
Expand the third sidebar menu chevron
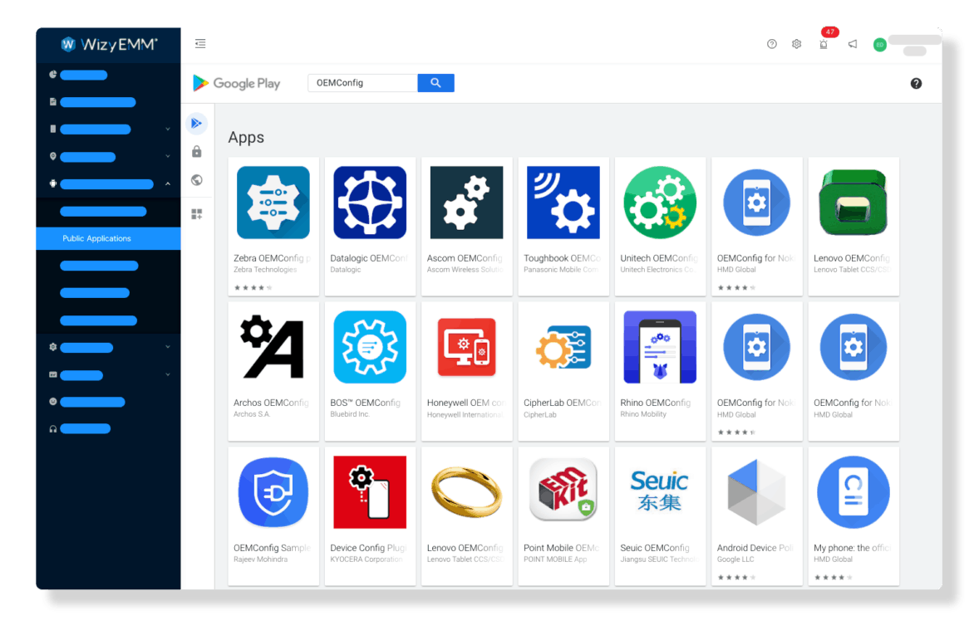168,129
